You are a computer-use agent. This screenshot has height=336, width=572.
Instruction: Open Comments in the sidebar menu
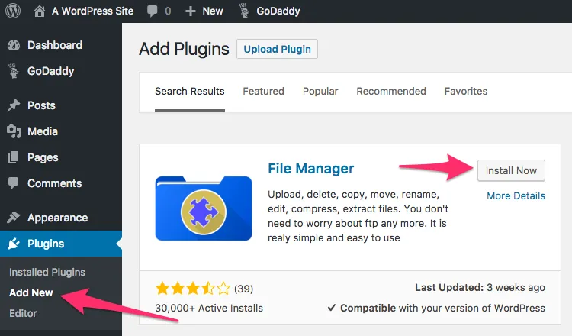[54, 183]
